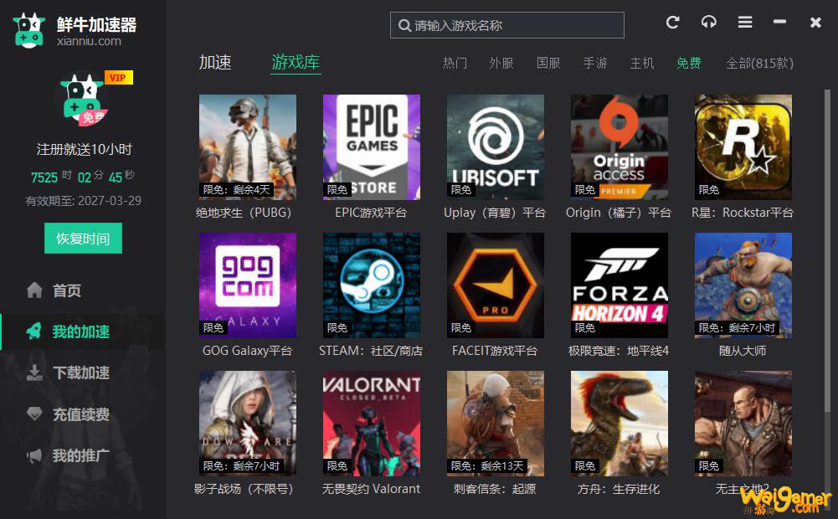The image size is (838, 519).
Task: Click the user avatar with VIP badge
Action: (84, 100)
